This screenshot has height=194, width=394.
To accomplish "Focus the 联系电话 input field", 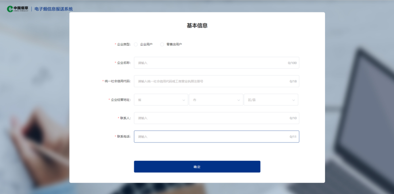I will (x=217, y=137).
